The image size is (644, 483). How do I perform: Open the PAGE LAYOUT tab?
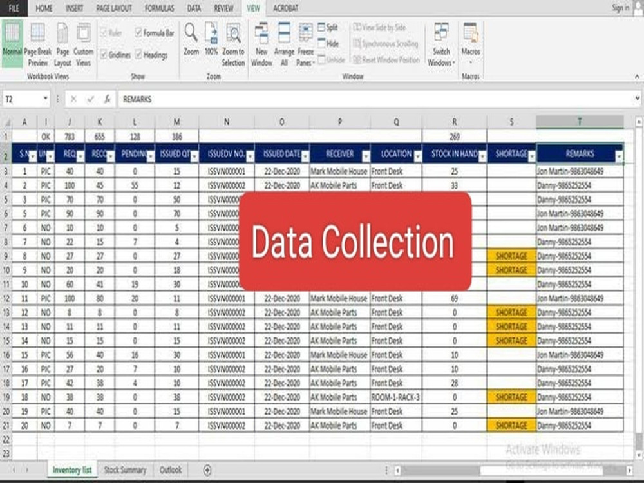point(114,8)
